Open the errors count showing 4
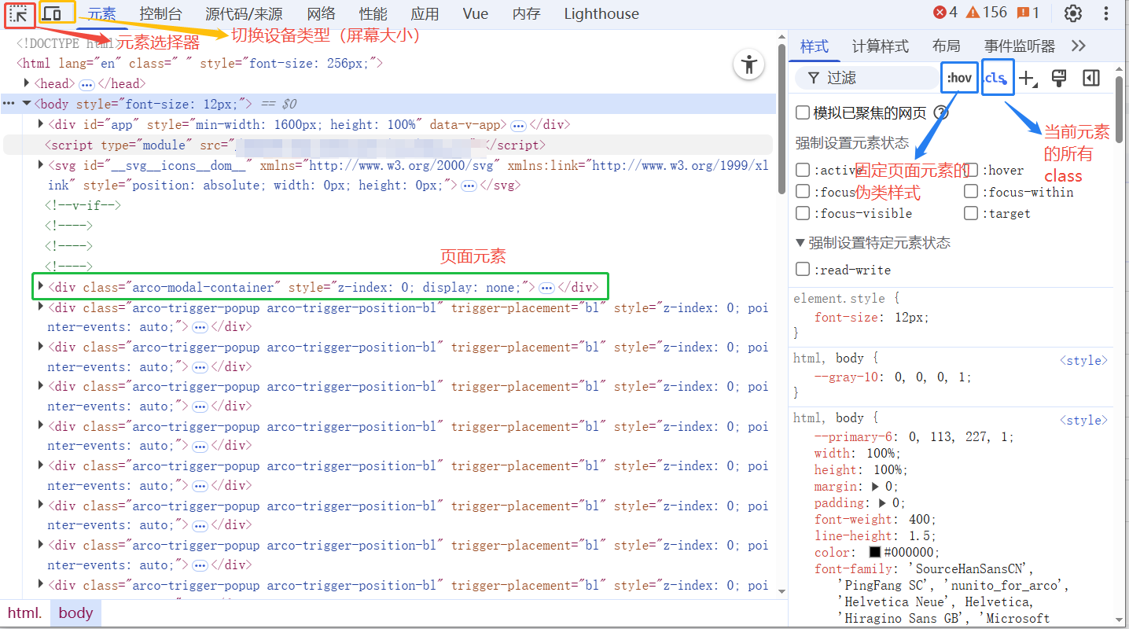The width and height of the screenshot is (1129, 629). point(944,13)
